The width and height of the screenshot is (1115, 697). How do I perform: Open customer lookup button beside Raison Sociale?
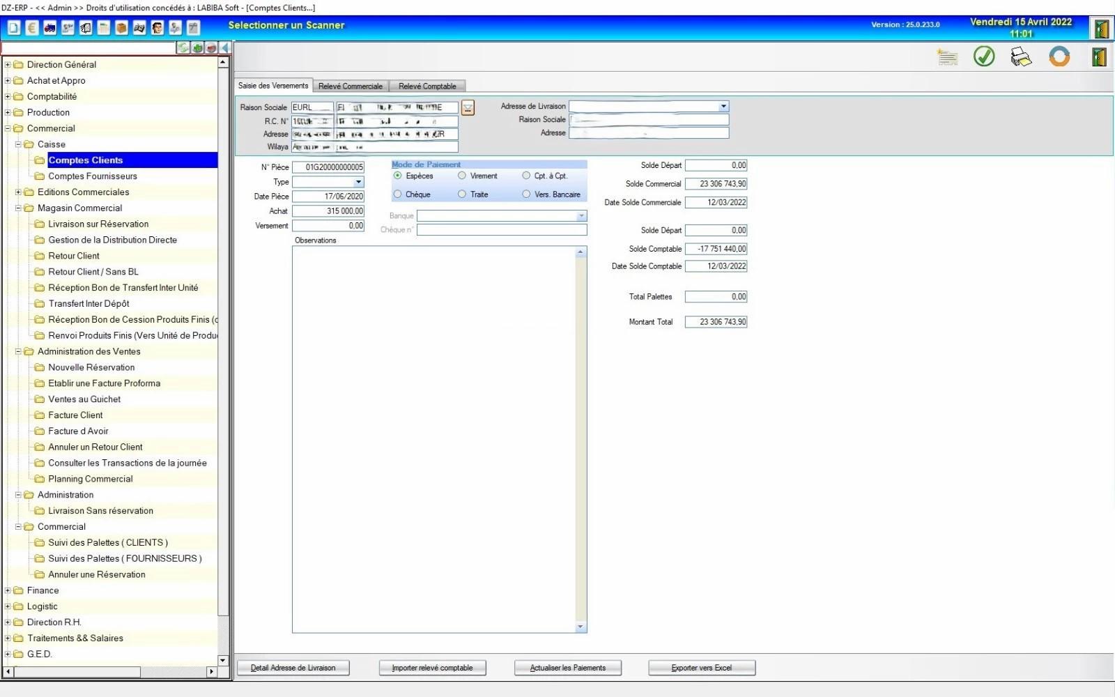pyautogui.click(x=468, y=108)
